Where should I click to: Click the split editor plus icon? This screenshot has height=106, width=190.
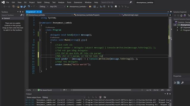[x=170, y=15]
